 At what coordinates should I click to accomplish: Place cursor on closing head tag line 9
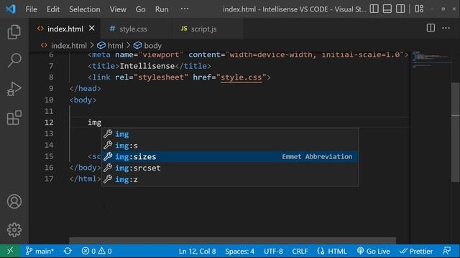(x=86, y=88)
